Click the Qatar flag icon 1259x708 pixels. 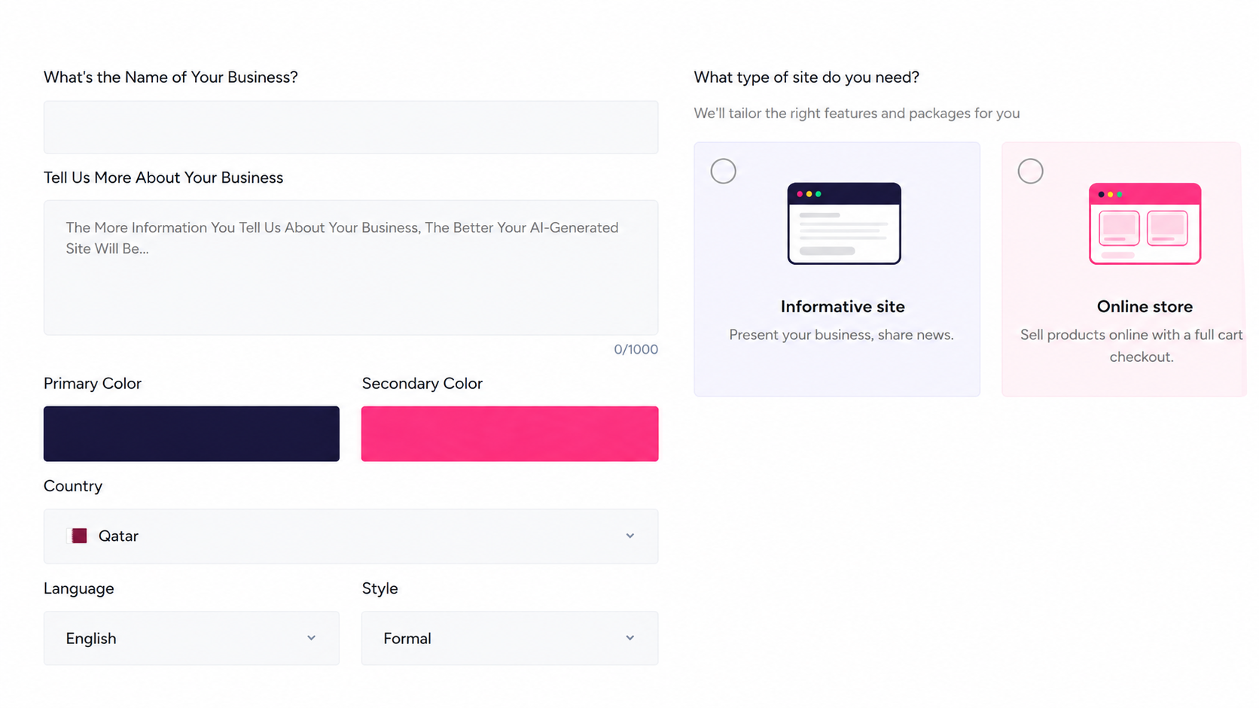pos(78,536)
